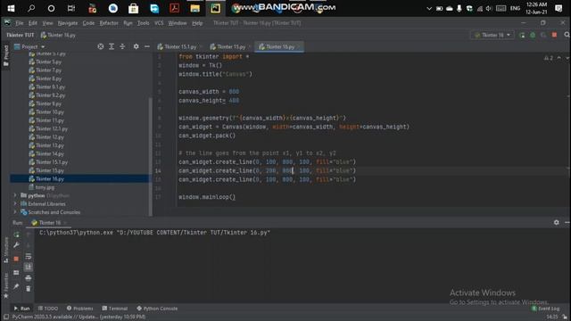Viewport: 571px width, 321px height.
Task: Open Windows notification center icon
Action: click(x=559, y=8)
